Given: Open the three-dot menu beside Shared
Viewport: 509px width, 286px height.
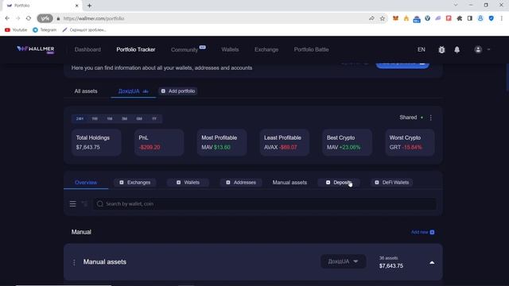Looking at the screenshot, I should coord(431,118).
